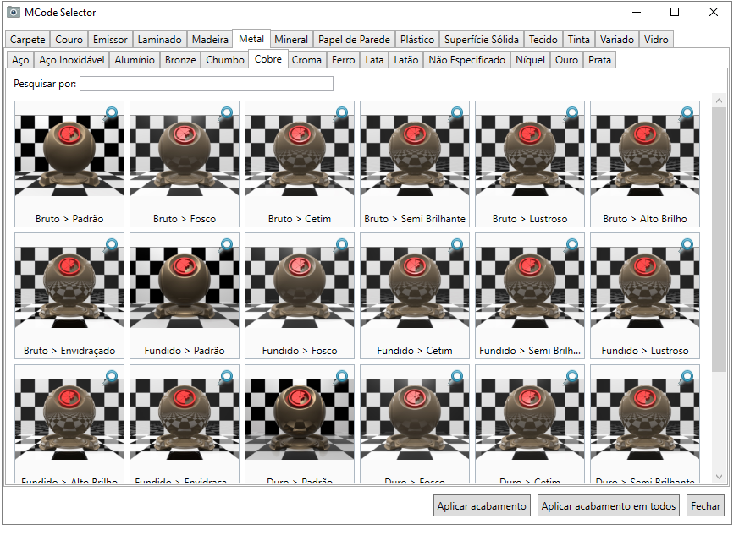Choose the Fundido > Padrão thumbnail
Screen dimensions: 739x535
tap(185, 296)
